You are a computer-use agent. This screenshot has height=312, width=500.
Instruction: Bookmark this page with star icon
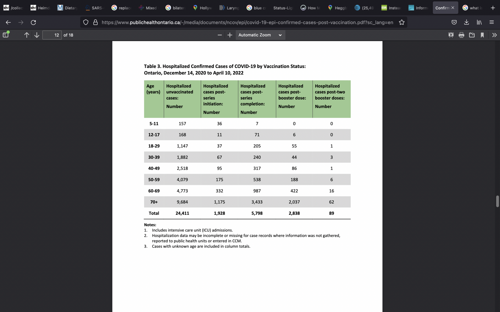401,22
